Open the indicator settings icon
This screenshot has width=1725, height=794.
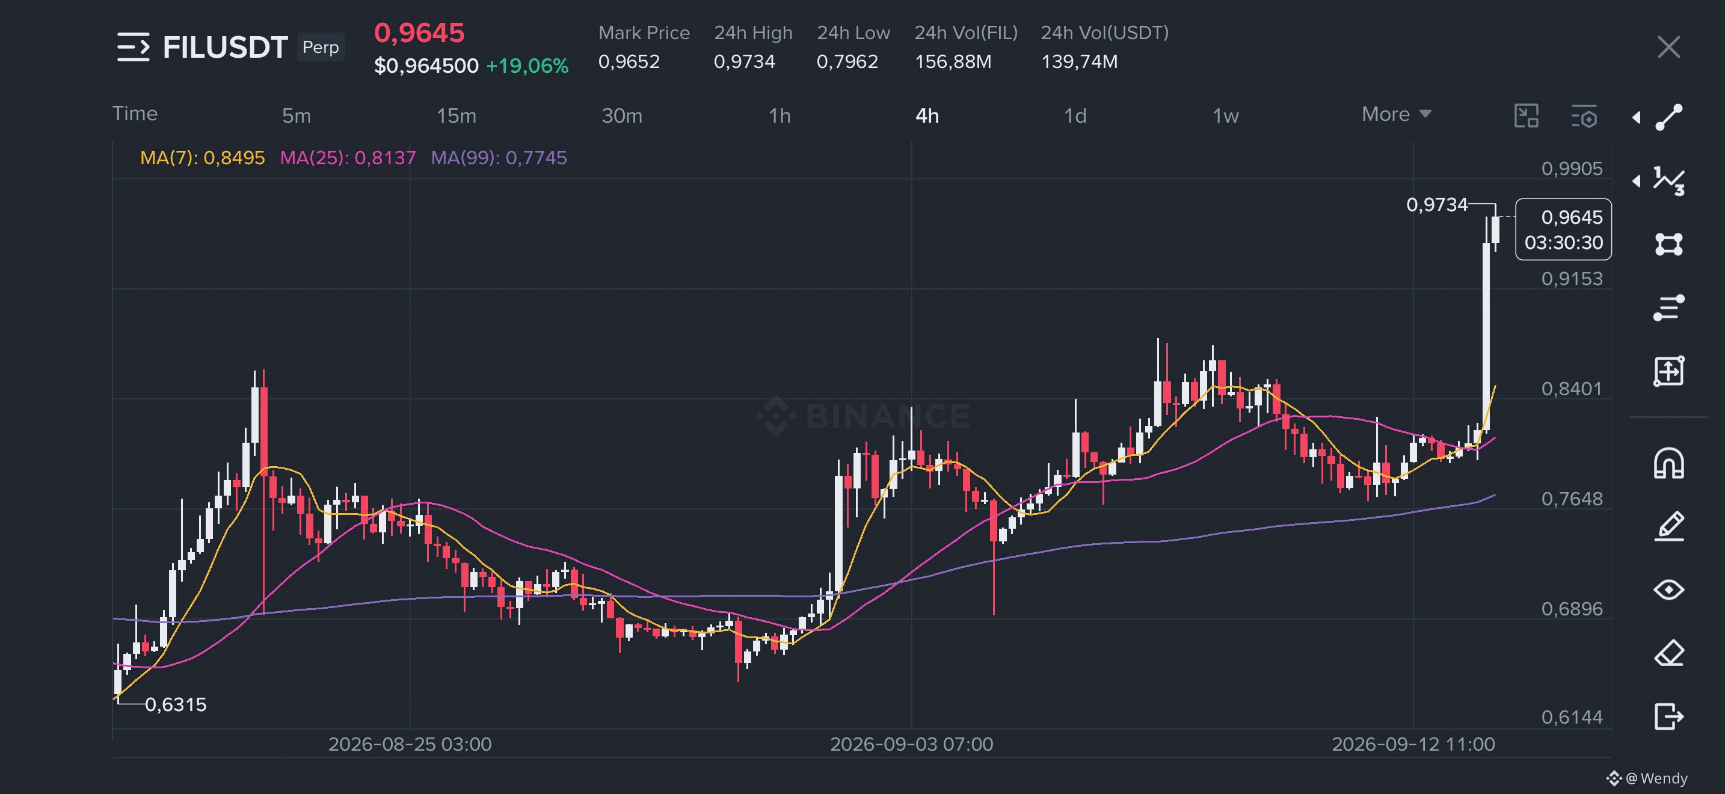(x=1584, y=116)
